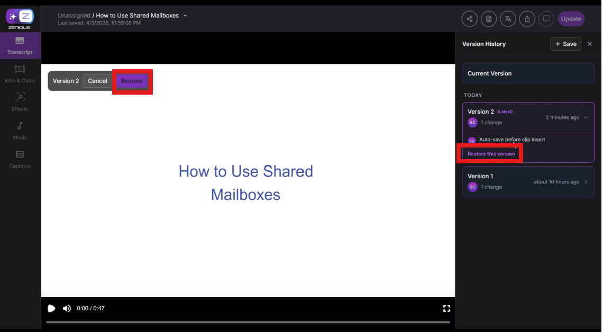Collapse the Version 2 entry
The width and height of the screenshot is (603, 332).
pyautogui.click(x=586, y=117)
